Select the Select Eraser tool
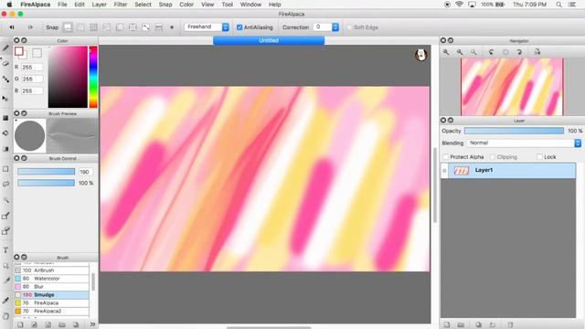 (5, 231)
